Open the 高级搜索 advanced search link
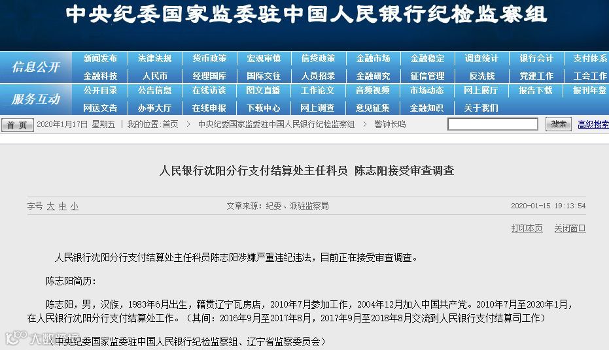 [593, 125]
